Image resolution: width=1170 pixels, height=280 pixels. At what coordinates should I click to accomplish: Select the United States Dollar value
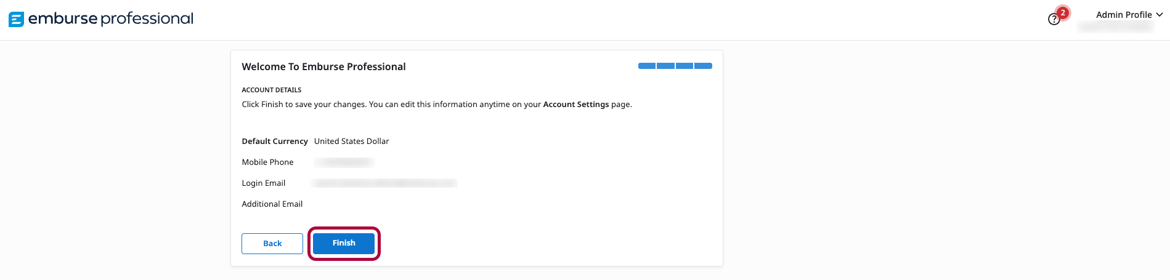tap(351, 142)
